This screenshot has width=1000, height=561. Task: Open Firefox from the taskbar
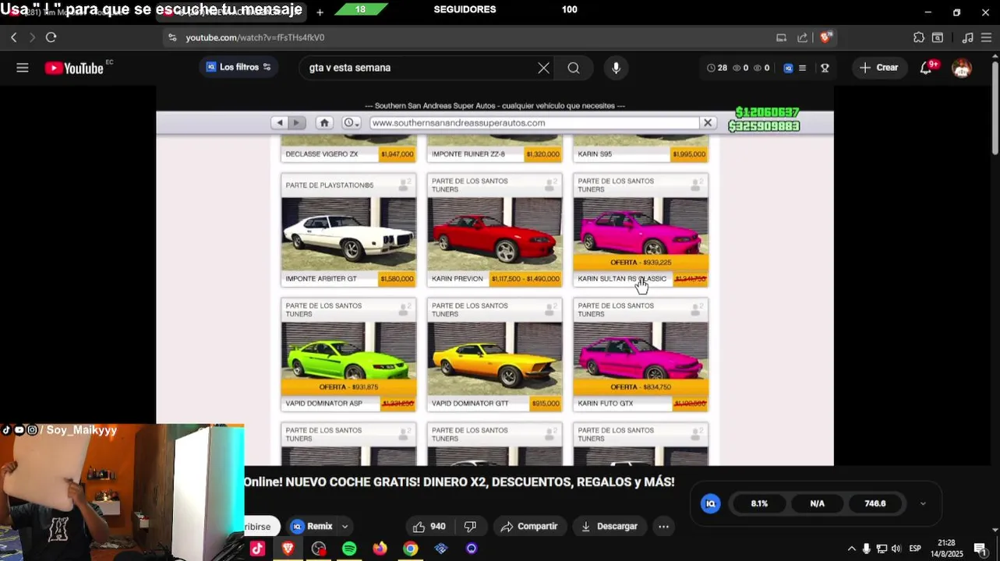380,549
